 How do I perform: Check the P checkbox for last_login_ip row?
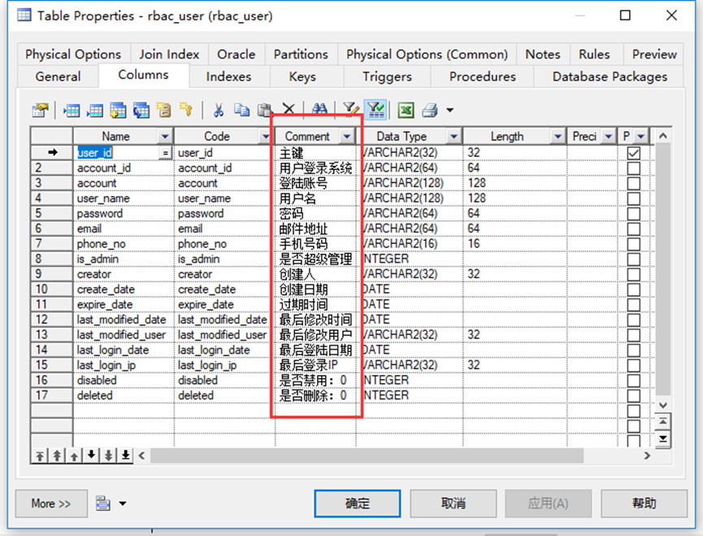[633, 365]
